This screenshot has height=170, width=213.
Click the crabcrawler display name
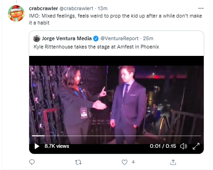(44, 8)
